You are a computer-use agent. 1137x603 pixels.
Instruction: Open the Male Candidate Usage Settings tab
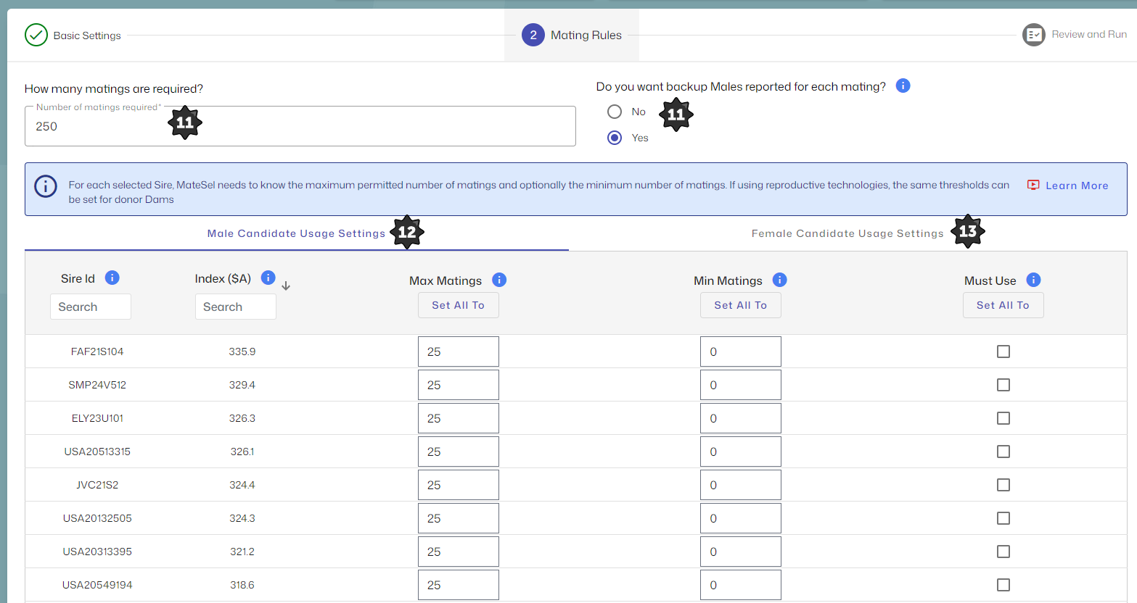[x=296, y=233]
